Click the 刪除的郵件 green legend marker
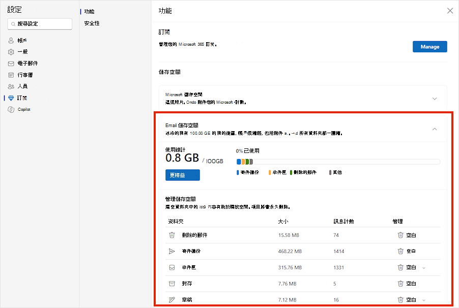This screenshot has width=459, height=308. pos(291,173)
